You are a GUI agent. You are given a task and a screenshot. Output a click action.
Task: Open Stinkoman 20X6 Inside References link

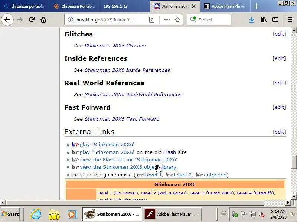tap(127, 70)
